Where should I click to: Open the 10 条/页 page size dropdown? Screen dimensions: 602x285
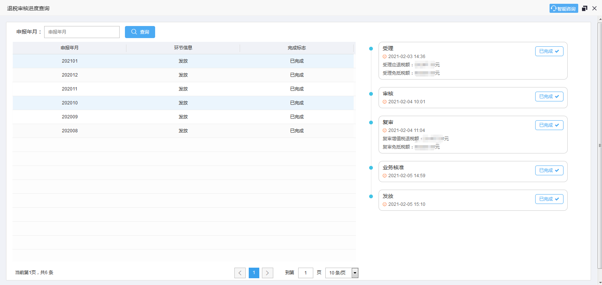[342, 273]
